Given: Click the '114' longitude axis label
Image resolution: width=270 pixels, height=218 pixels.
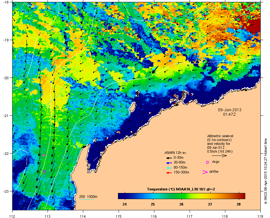Looking at the screenshot, I should [83, 216].
